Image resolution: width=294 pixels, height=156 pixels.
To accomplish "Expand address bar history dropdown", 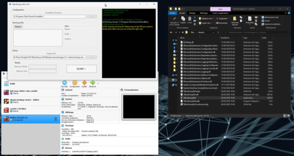I will tap(214, 32).
